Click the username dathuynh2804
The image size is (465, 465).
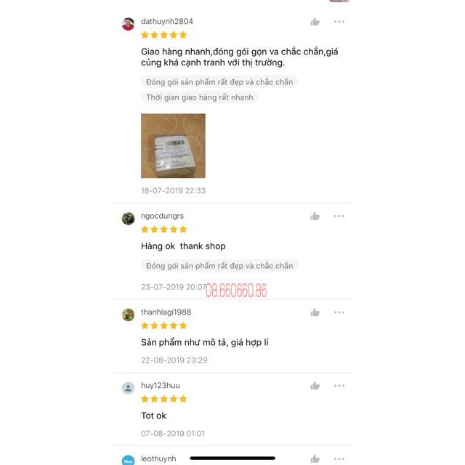(167, 21)
